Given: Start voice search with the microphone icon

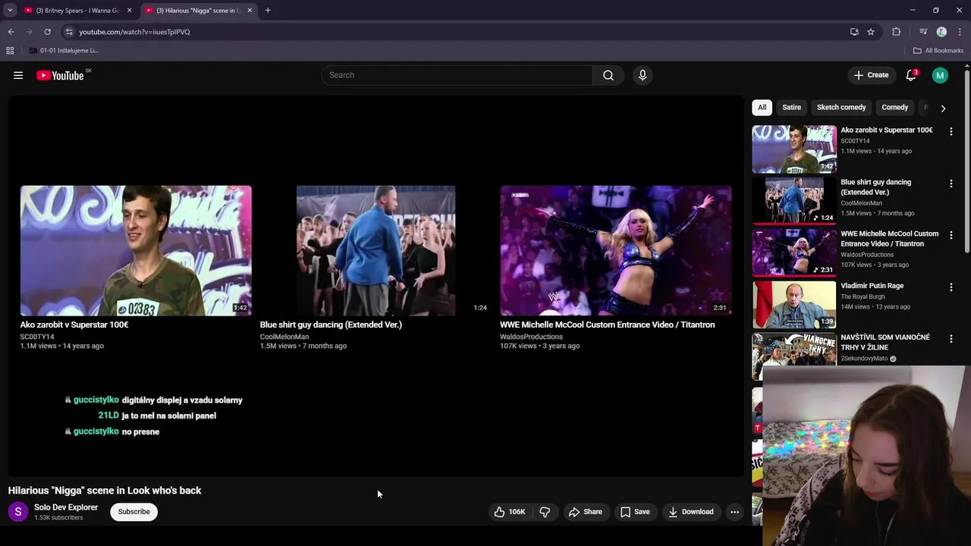Looking at the screenshot, I should 643,75.
